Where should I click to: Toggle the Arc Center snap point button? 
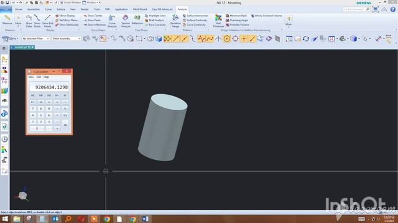coord(226,38)
